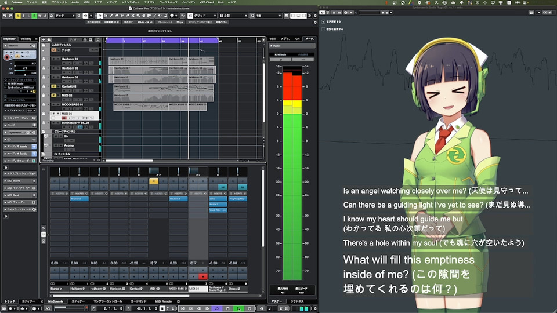
Task: Click the purple cycle range in the ruler
Action: point(162,41)
